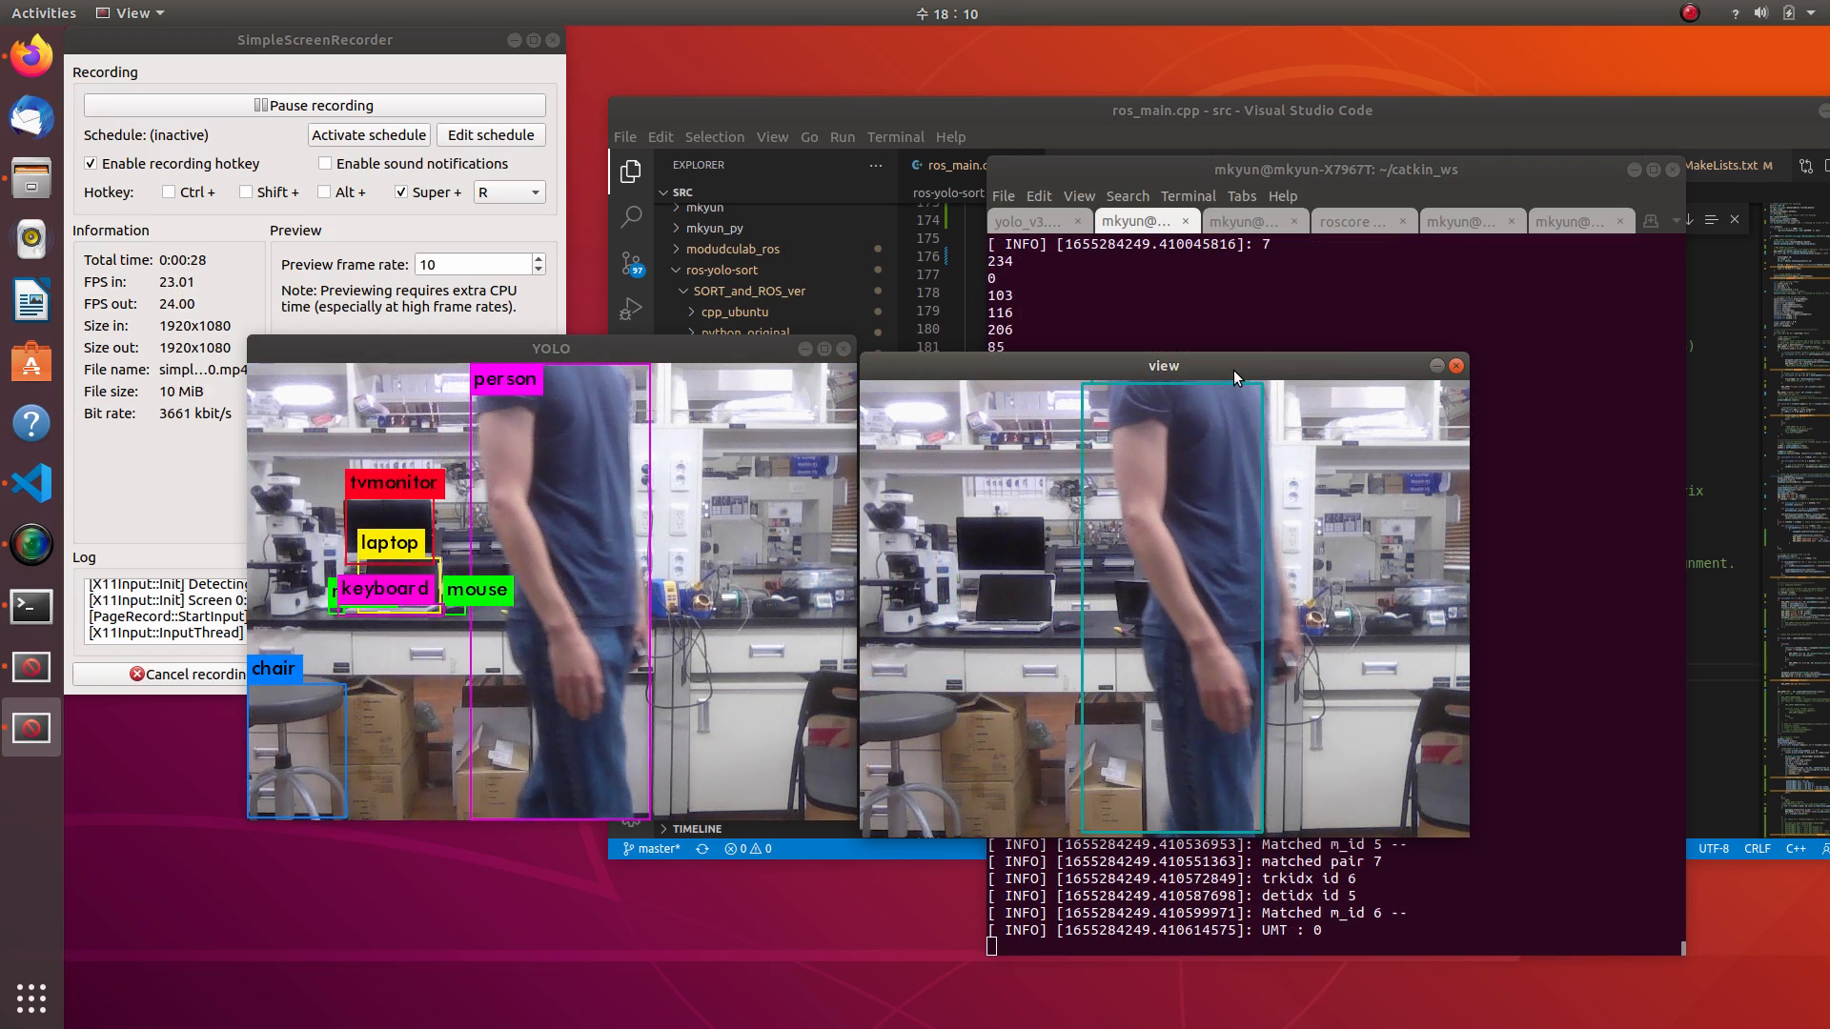The width and height of the screenshot is (1830, 1029).
Task: Check the Ctrl + hotkey modifier
Action: (x=169, y=192)
